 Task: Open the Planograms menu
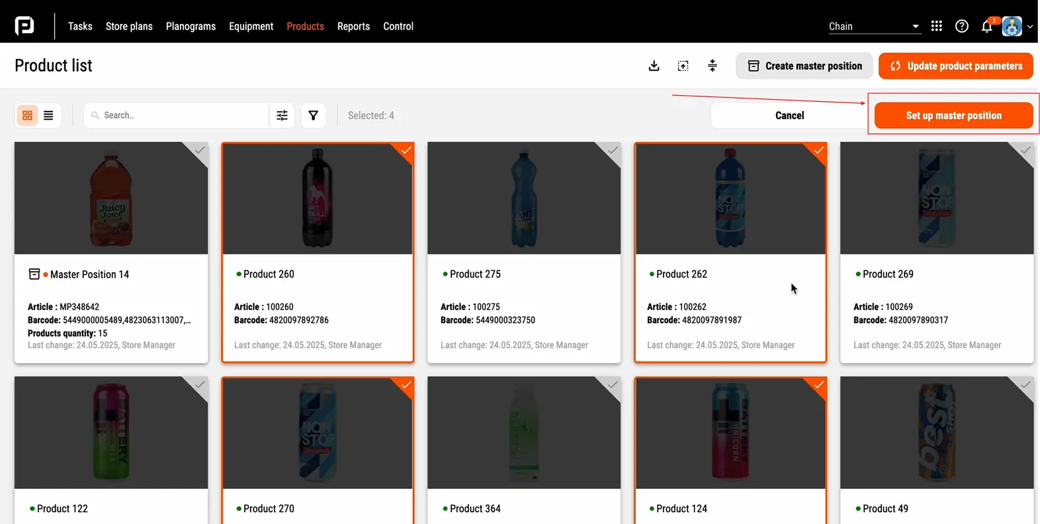(191, 26)
